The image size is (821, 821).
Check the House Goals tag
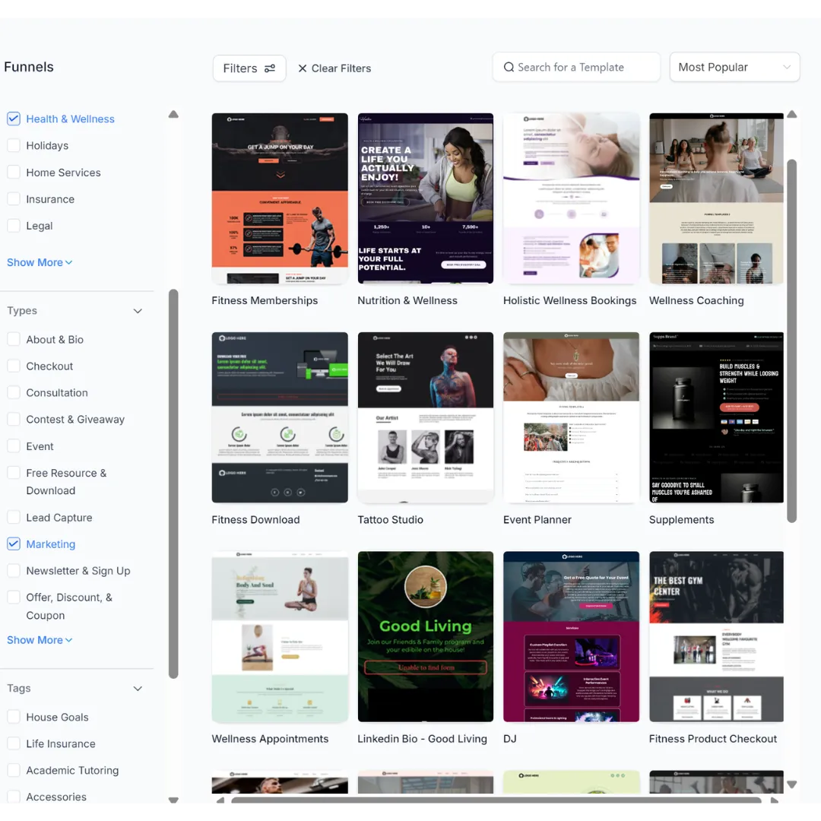(x=14, y=717)
